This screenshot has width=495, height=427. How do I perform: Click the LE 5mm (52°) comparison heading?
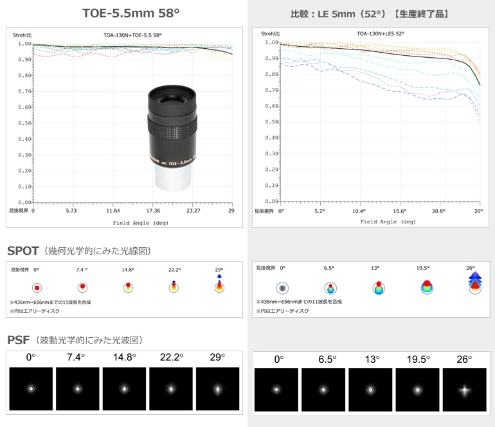(x=370, y=13)
